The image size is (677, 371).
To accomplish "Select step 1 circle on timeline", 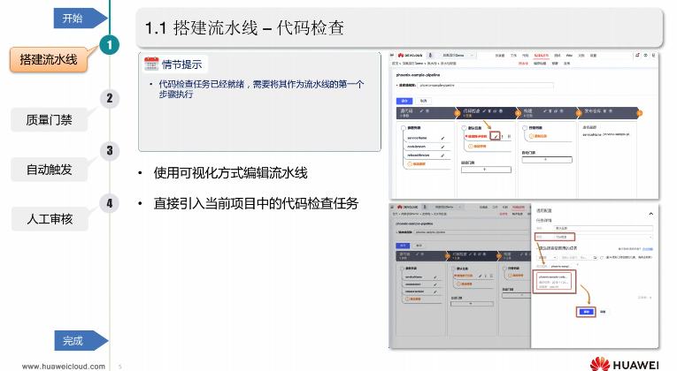I will click(x=109, y=45).
